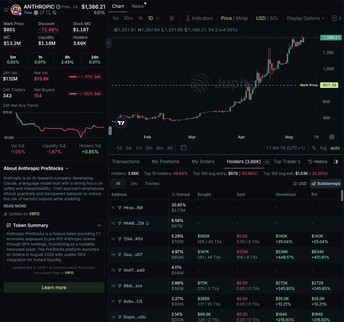Switch currency display with USD toggle
This screenshot has height=322, width=344.
[300, 184]
